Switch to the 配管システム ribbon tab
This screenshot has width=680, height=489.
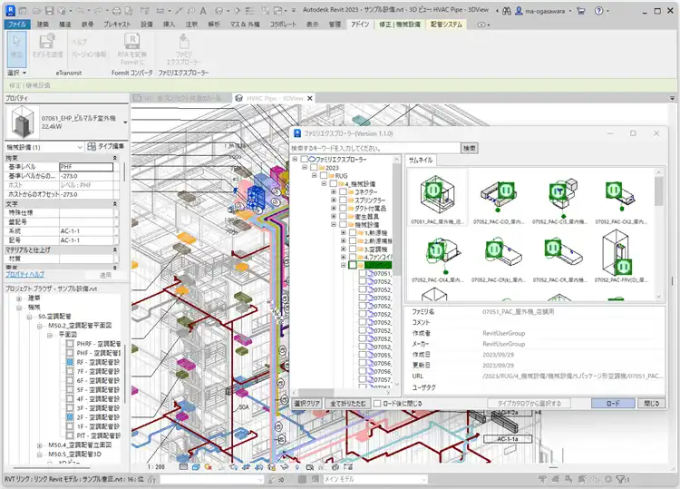pos(446,24)
